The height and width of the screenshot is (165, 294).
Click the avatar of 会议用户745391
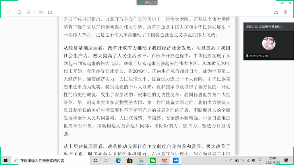click(x=268, y=43)
